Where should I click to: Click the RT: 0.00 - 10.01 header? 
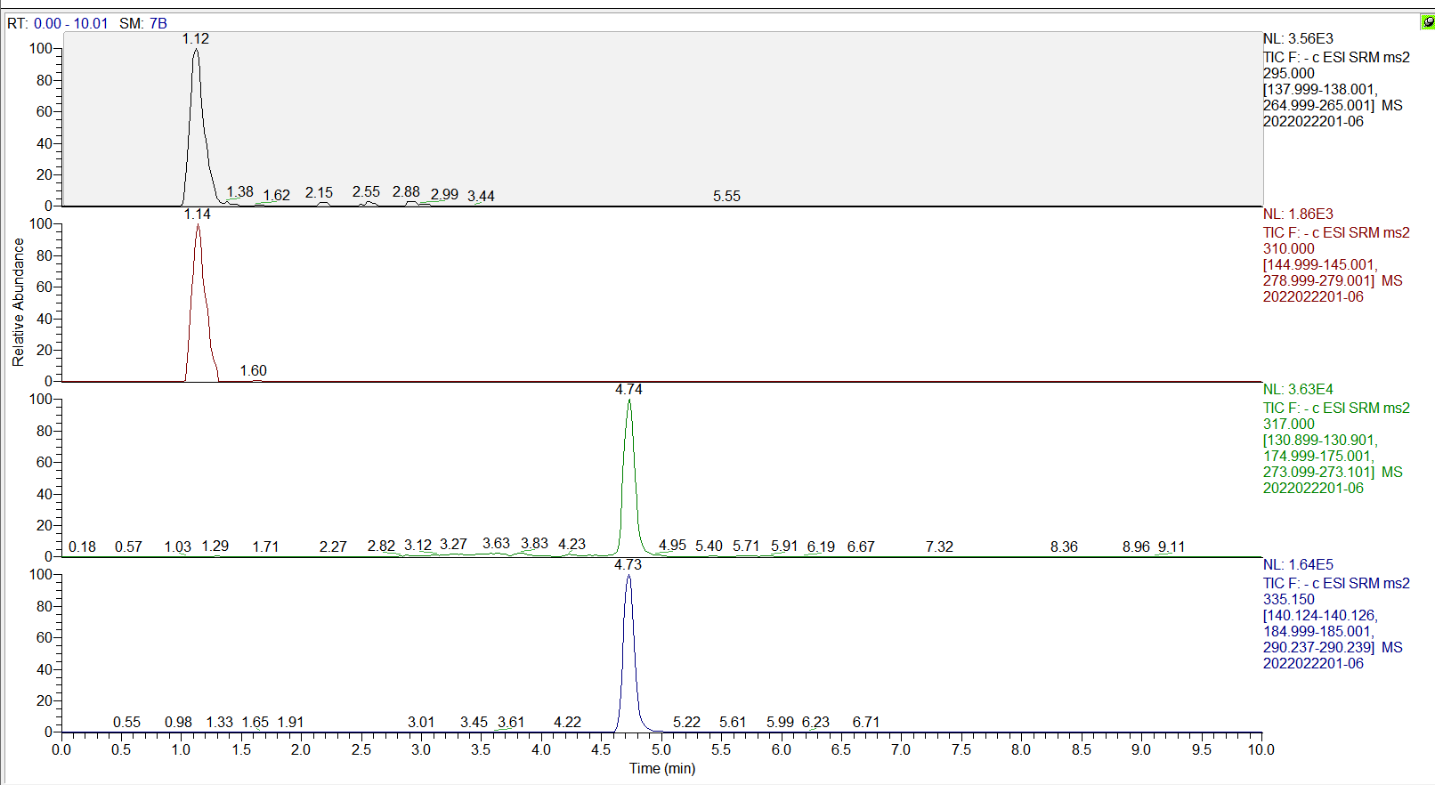click(58, 23)
